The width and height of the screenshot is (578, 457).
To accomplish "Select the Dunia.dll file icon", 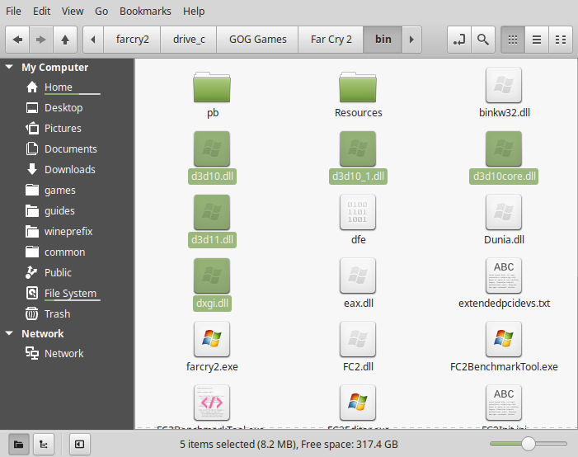I will (x=504, y=213).
